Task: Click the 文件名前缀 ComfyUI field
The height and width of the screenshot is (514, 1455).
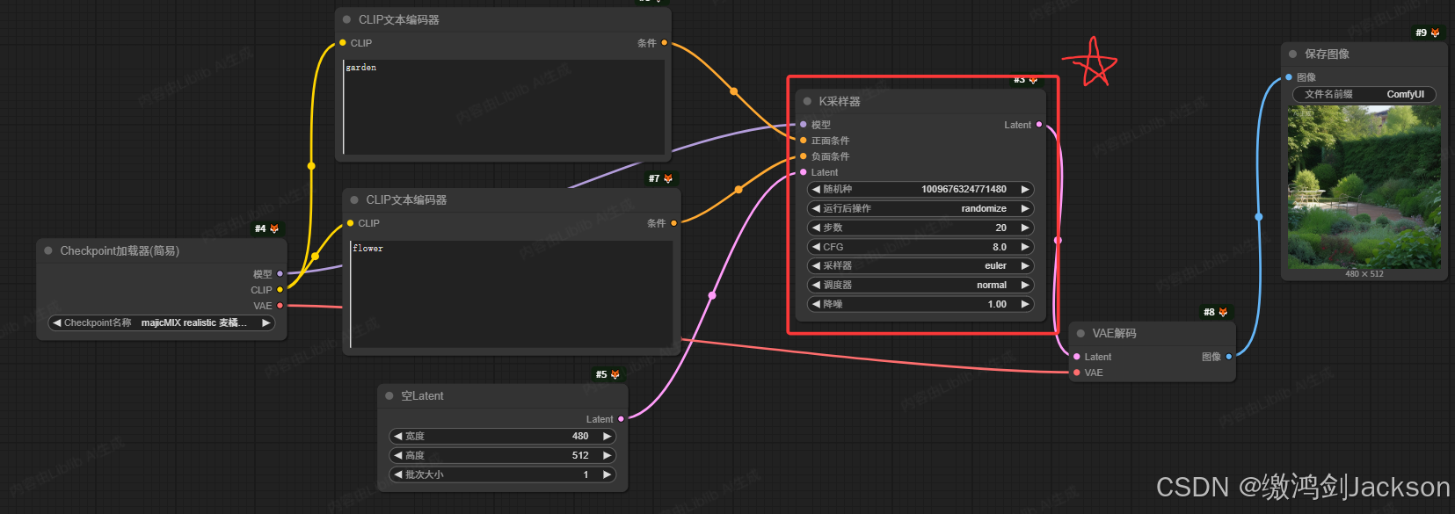Action: click(1364, 94)
